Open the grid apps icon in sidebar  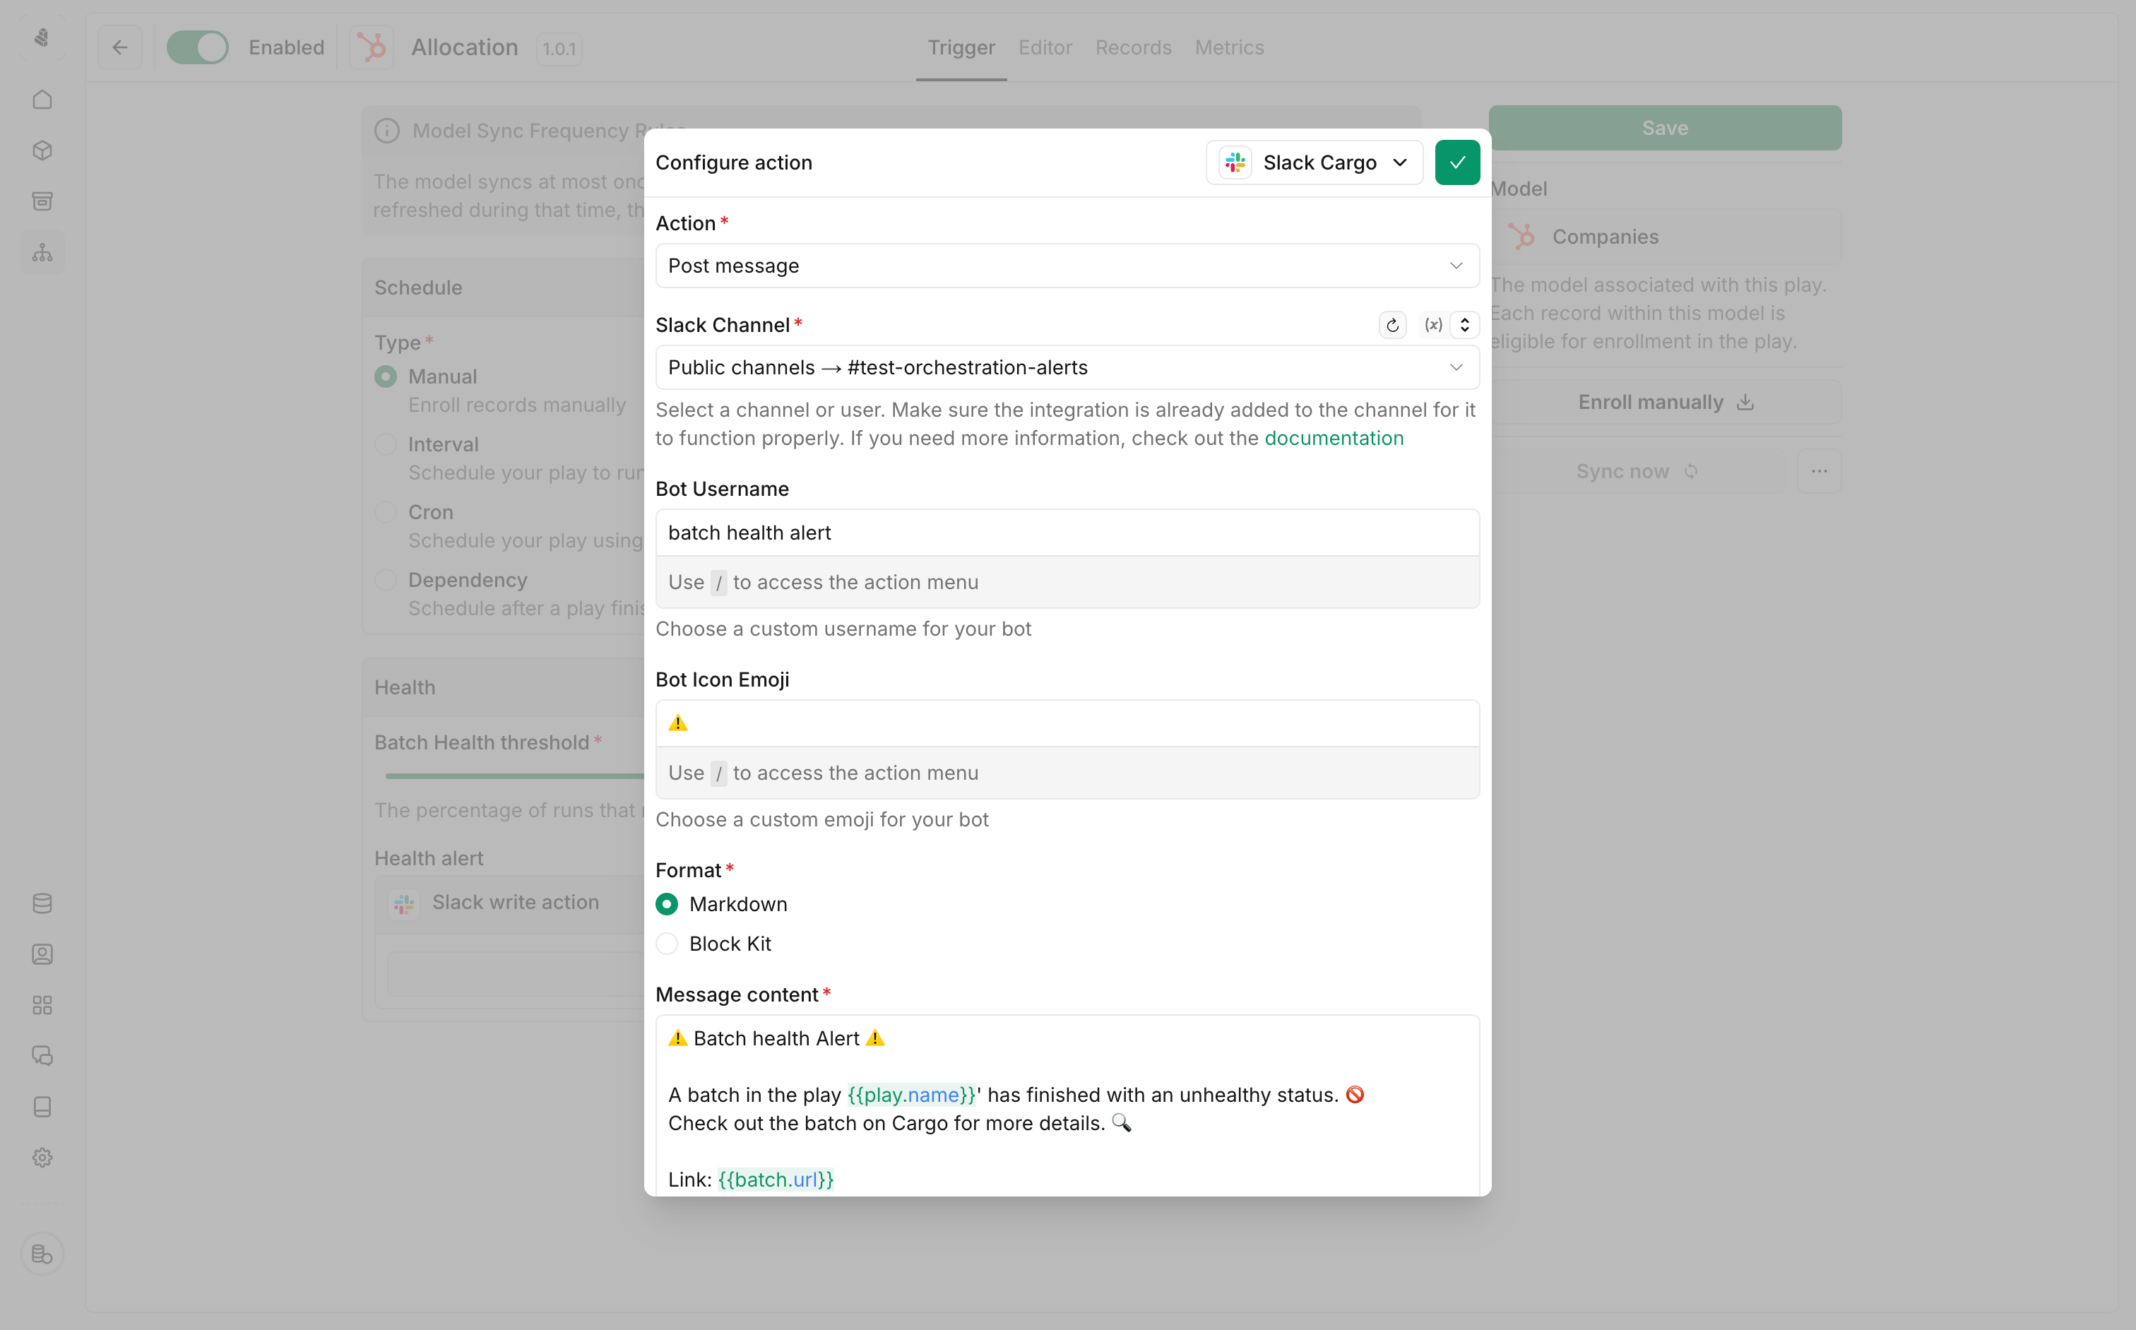tap(42, 1005)
